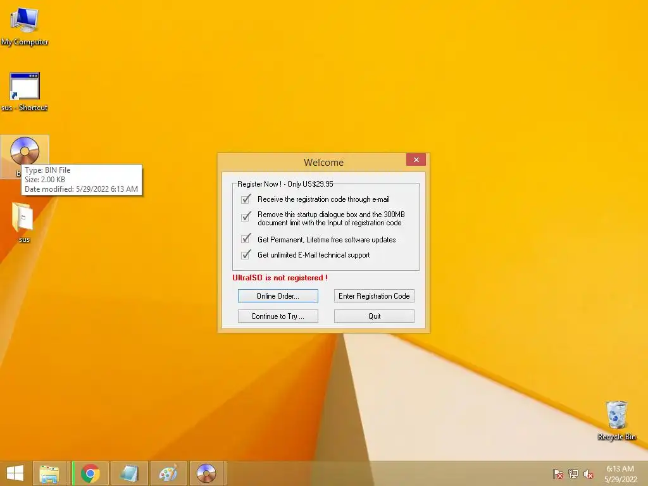Switch to UltraISO taskbar icon
The image size is (648, 486).
(207, 473)
